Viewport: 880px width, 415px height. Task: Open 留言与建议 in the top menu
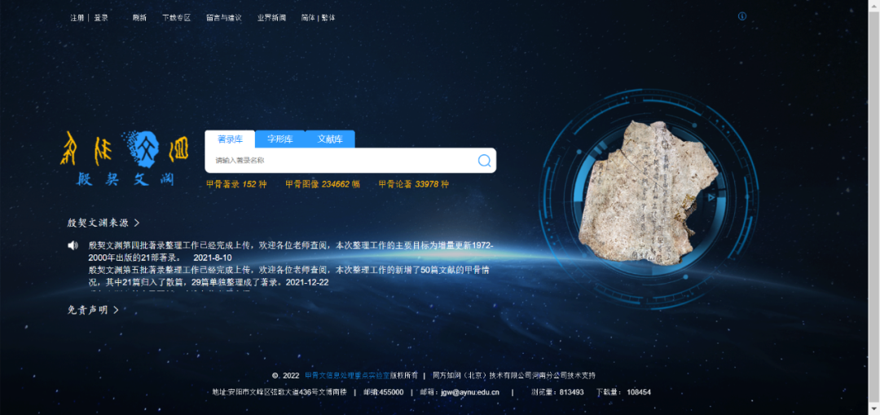[x=223, y=18]
